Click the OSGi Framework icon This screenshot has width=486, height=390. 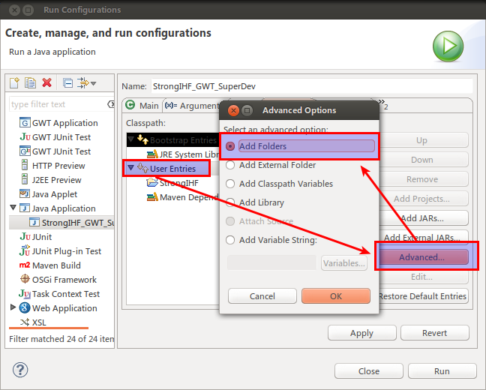click(25, 279)
